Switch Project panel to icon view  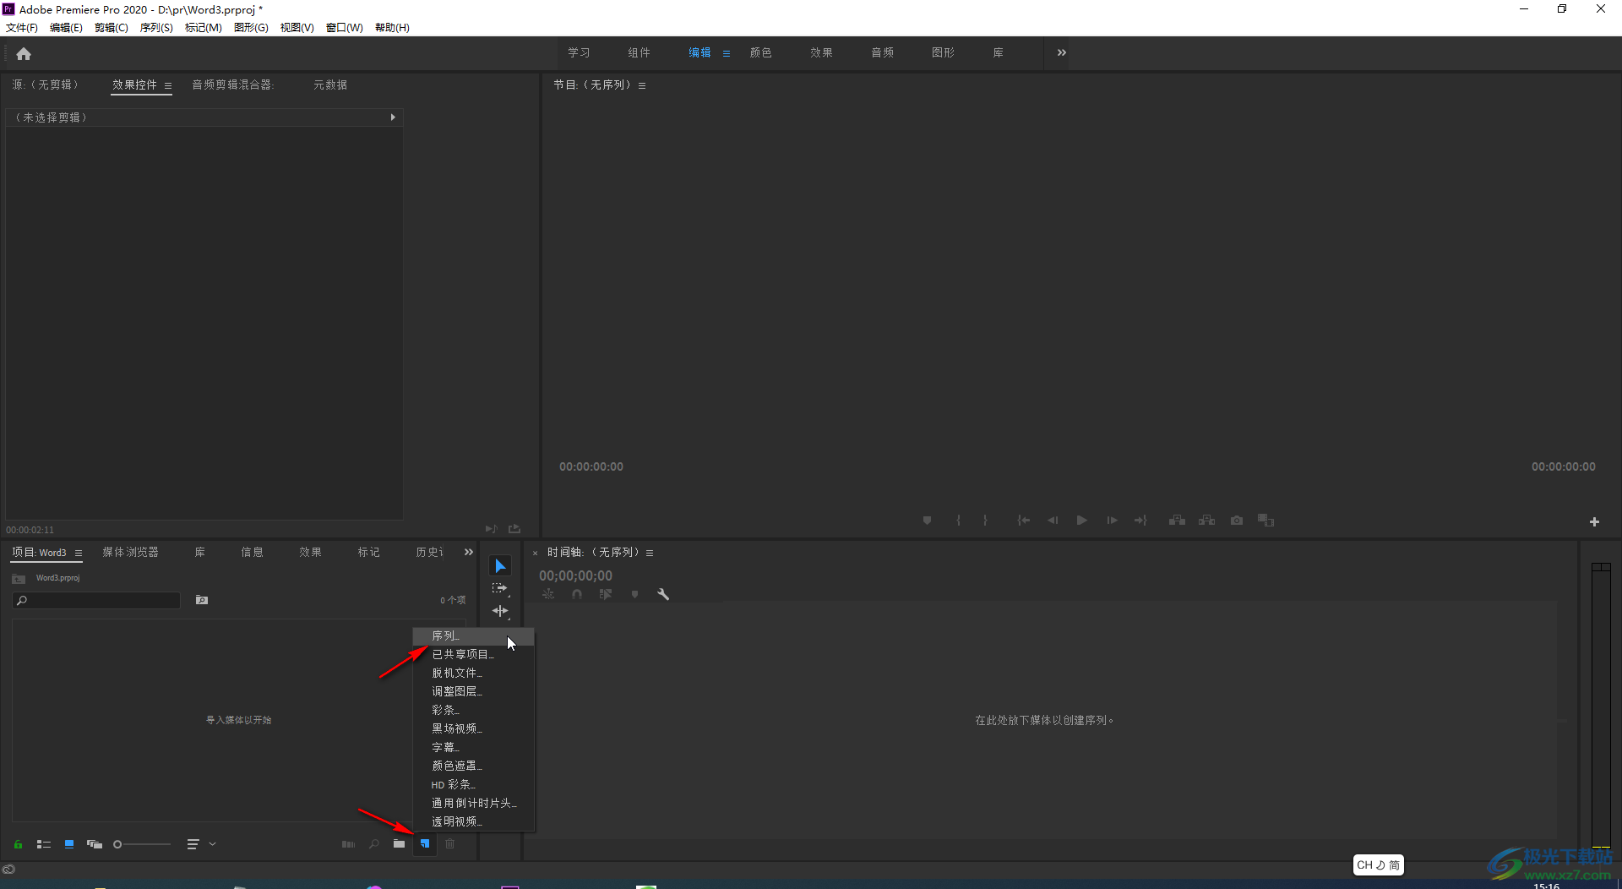(x=69, y=844)
